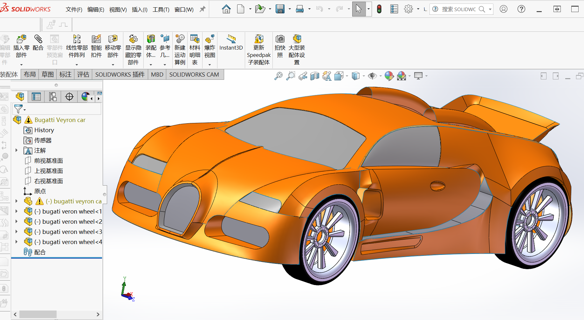584x320 pixels.
Task: Open 插入(I) Insert menu
Action: click(x=140, y=10)
